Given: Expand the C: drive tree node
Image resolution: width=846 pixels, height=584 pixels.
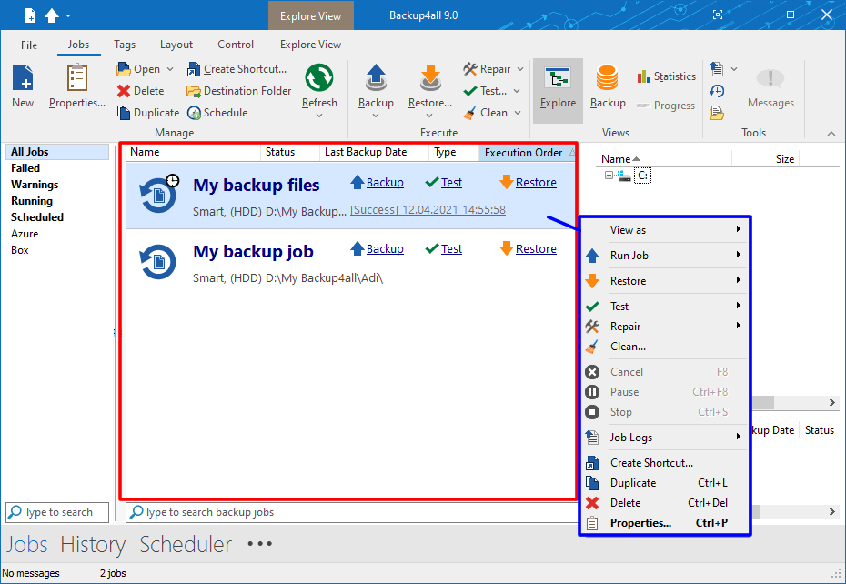Looking at the screenshot, I should pos(609,175).
